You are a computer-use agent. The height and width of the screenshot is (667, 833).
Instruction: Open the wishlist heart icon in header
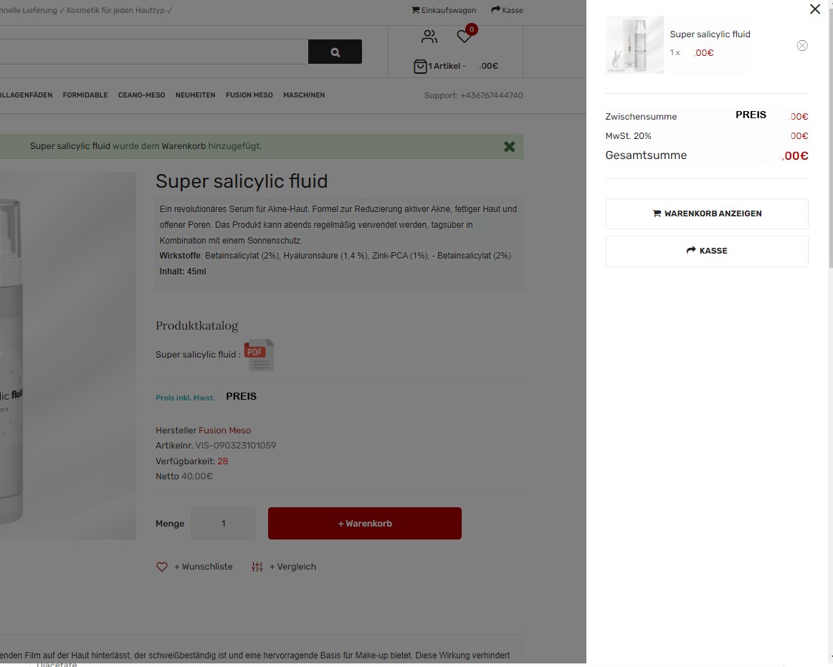(465, 37)
